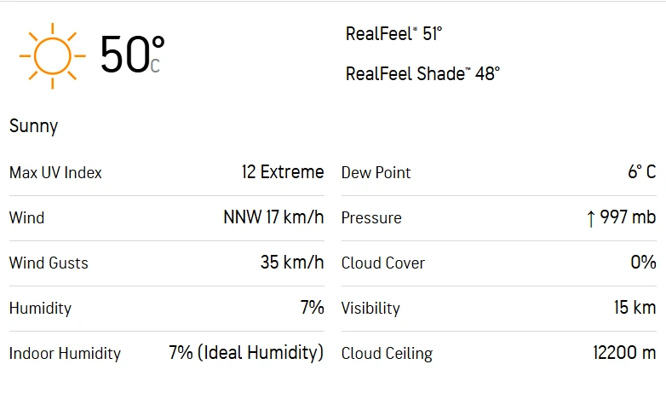The image size is (666, 393).
Task: Click the Wind row label
Action: point(26,218)
